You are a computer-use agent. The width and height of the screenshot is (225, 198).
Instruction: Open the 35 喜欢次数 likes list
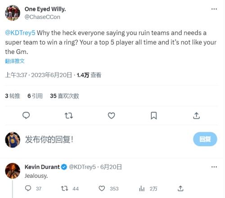(64, 96)
